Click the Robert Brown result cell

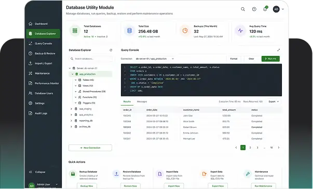point(190,127)
